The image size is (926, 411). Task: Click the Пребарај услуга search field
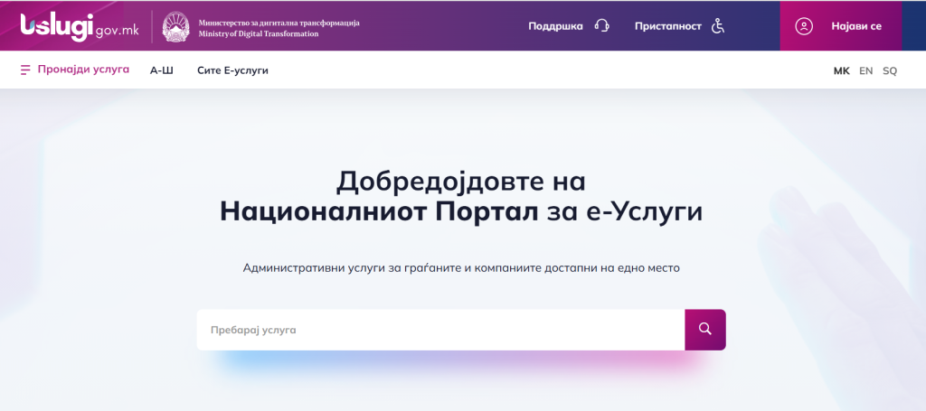point(440,330)
